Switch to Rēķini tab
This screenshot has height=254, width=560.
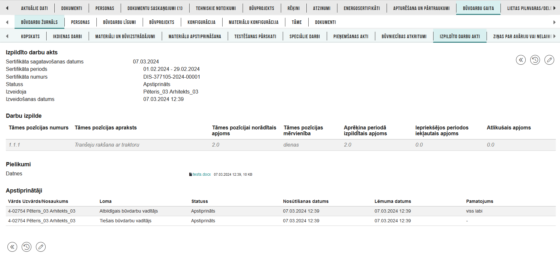click(294, 8)
